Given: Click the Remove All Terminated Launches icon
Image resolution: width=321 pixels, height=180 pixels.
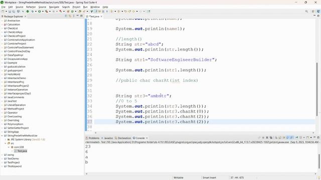Looking at the screenshot, I should coord(271,138).
